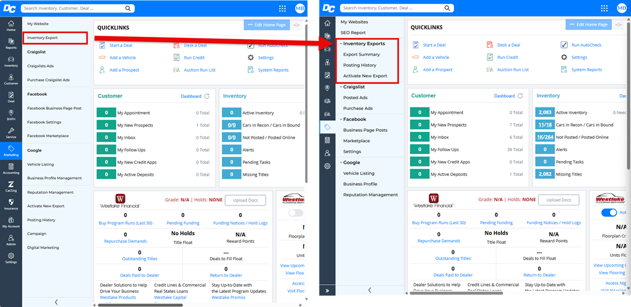
Task: Collapse submenu panel arrow in right screenshot
Action: pos(370,290)
